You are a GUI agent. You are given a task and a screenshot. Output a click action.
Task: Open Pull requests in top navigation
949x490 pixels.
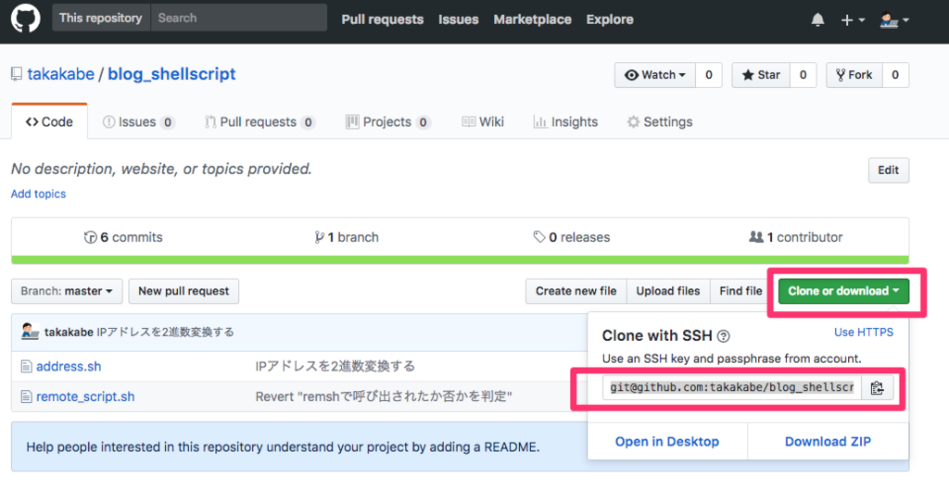[x=383, y=19]
